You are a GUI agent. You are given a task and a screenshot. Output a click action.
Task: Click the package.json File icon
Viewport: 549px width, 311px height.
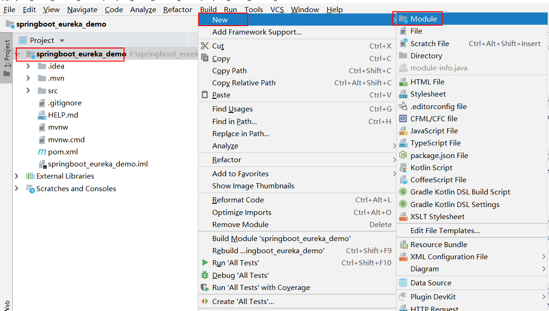point(403,155)
